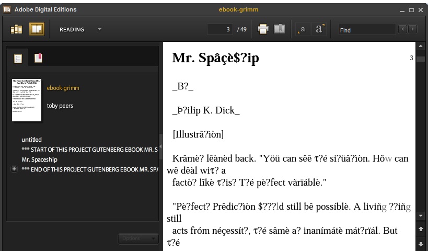
Task: Open the Options dropdown button
Action: pos(138,238)
